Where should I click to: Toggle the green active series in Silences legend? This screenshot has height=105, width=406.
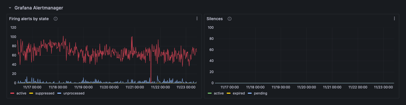219,93
